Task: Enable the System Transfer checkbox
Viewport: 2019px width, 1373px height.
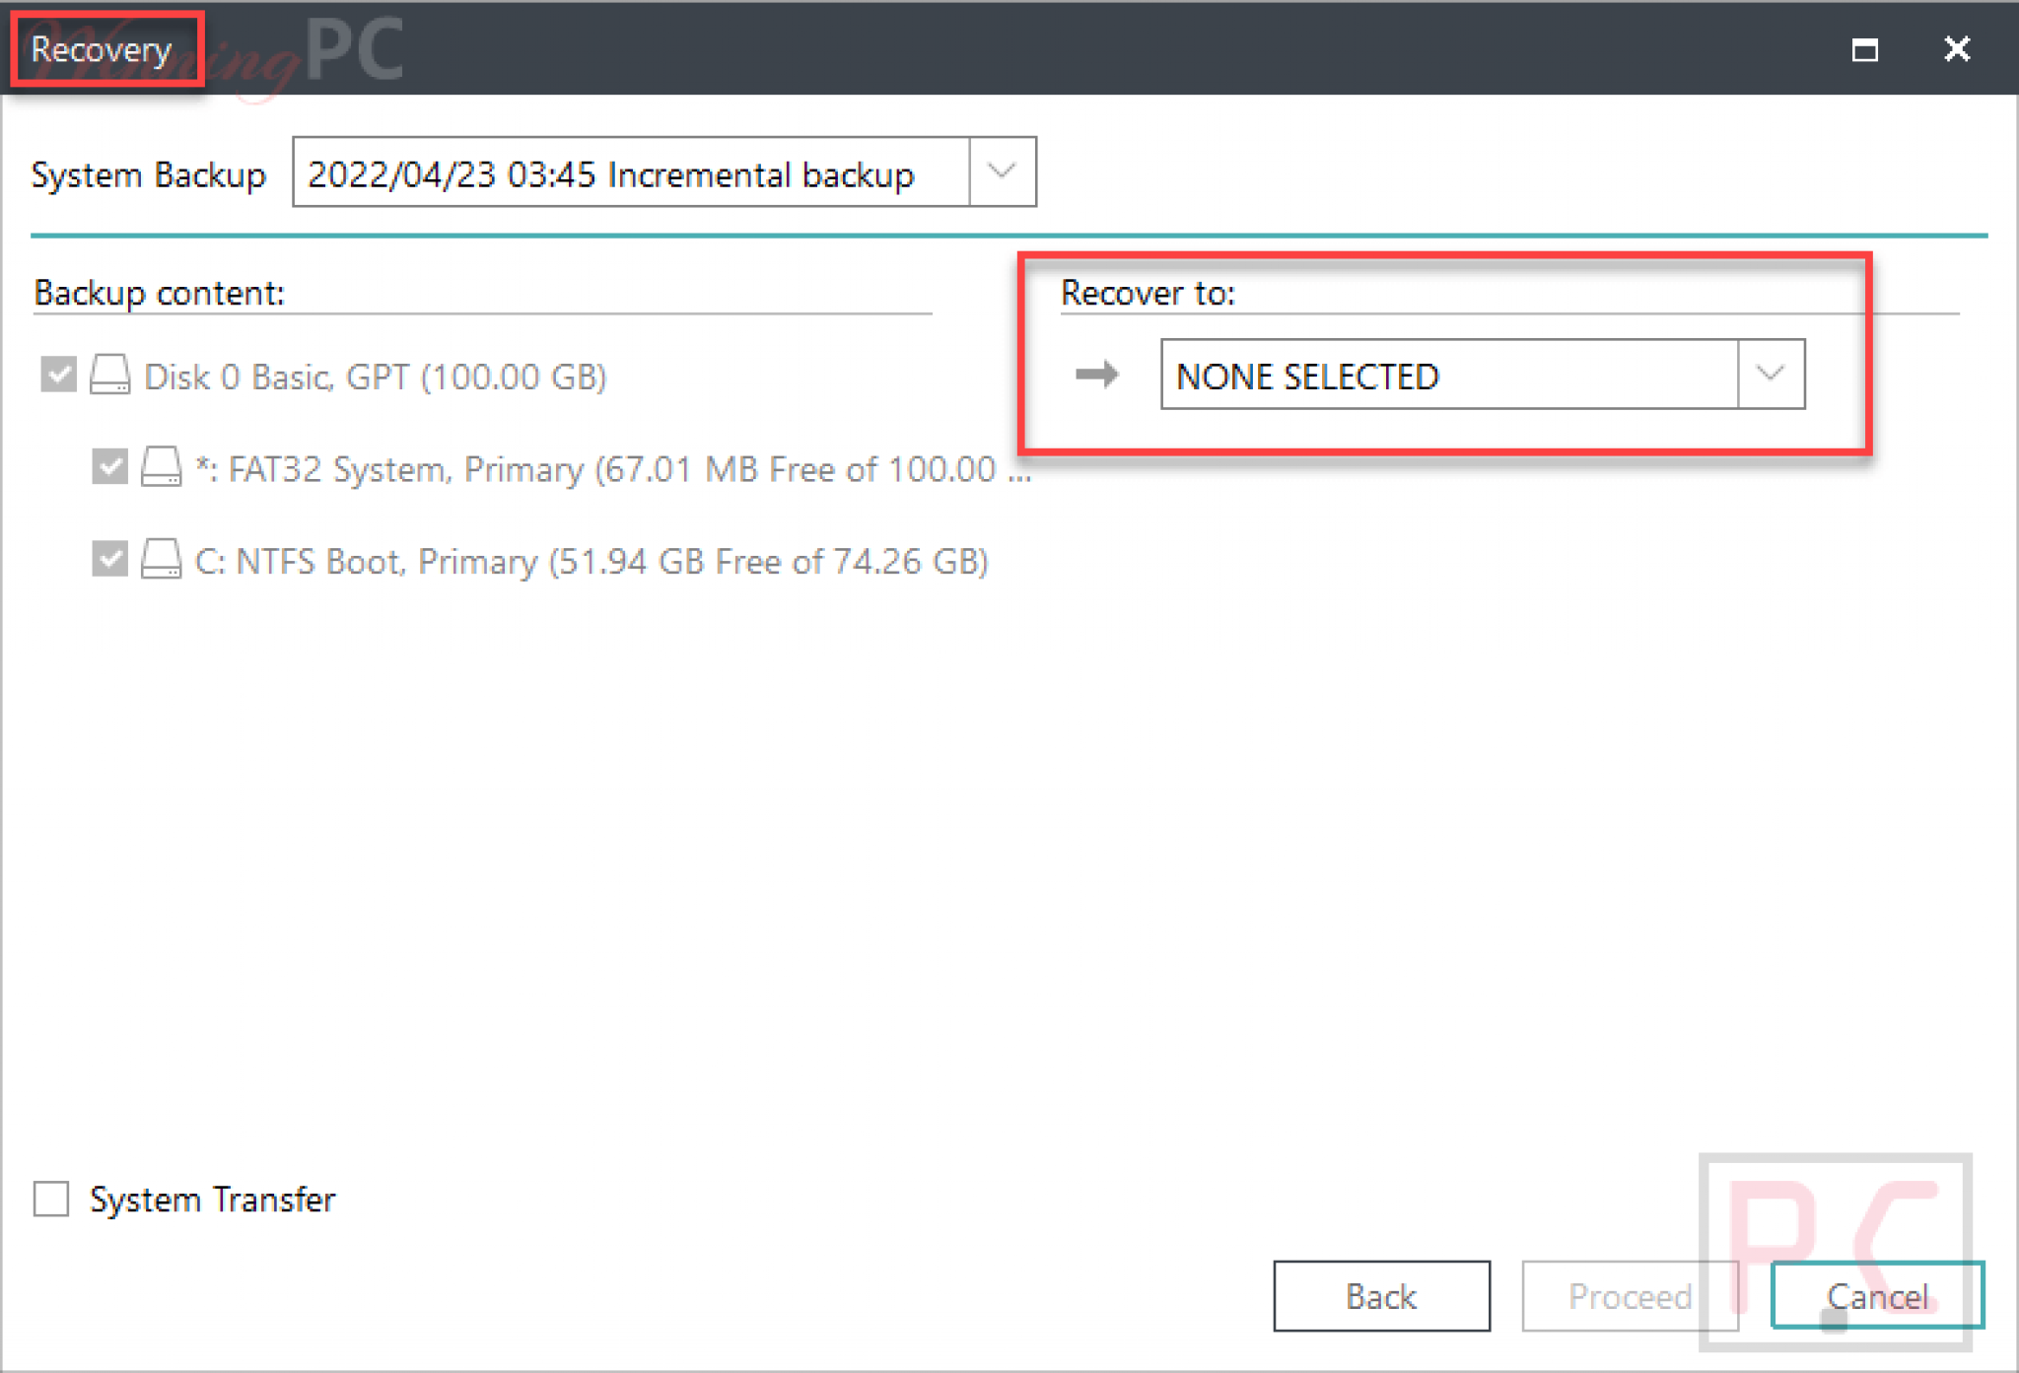Action: (51, 1199)
